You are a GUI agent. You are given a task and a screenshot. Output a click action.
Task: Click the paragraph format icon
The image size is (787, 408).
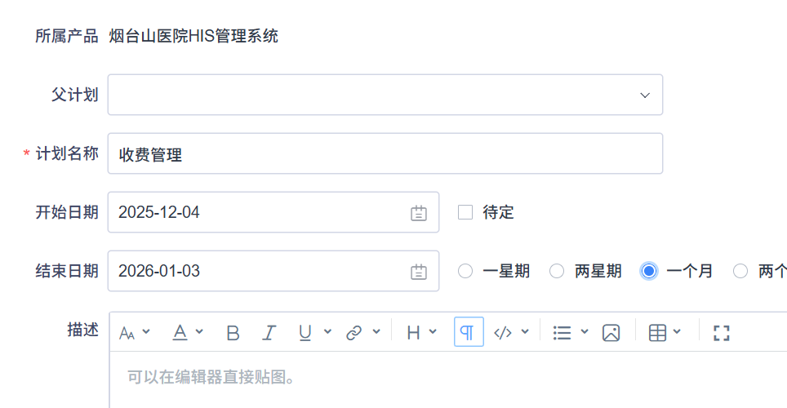coord(469,332)
